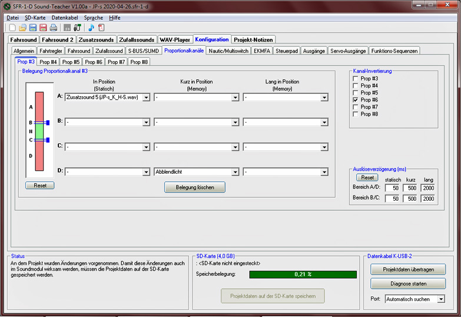The width and height of the screenshot is (461, 317).
Task: Open the SD-Karte menu
Action: tap(35, 18)
